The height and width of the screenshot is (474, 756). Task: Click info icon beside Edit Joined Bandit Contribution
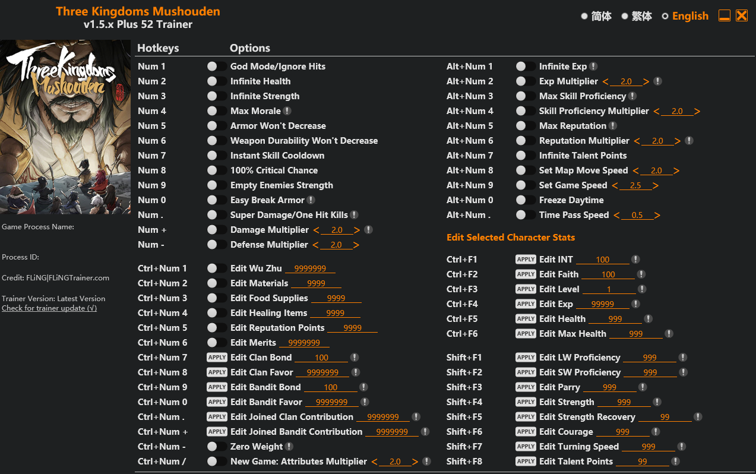pyautogui.click(x=425, y=432)
